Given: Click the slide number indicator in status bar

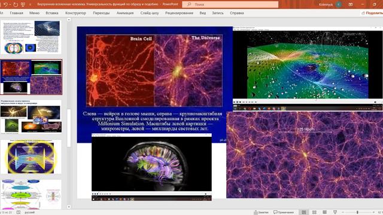Looking at the screenshot, I should pos(7,213).
